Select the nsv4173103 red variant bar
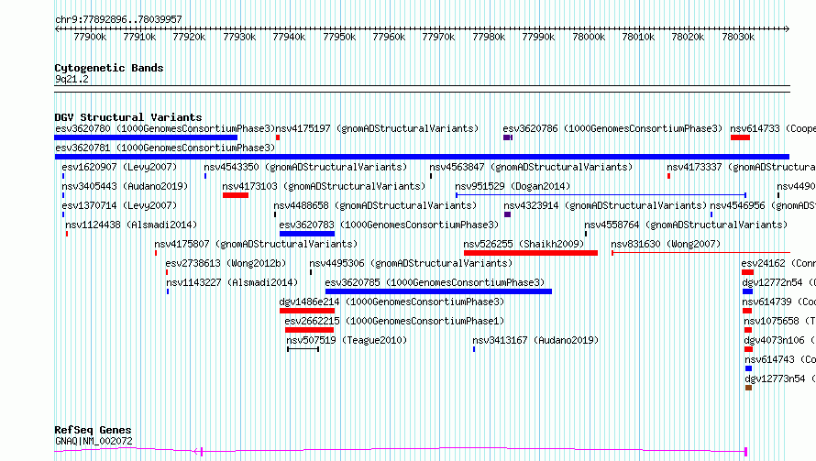This screenshot has width=816, height=461. click(x=236, y=195)
